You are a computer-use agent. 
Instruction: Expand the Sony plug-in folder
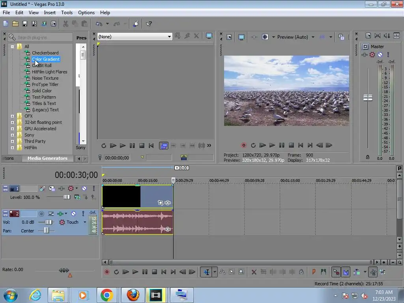coord(13,135)
